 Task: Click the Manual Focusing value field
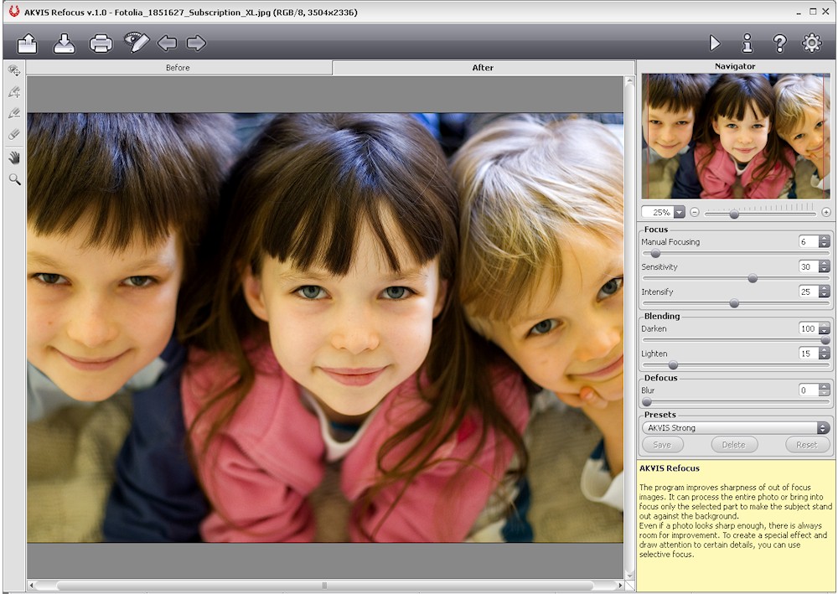tap(807, 242)
